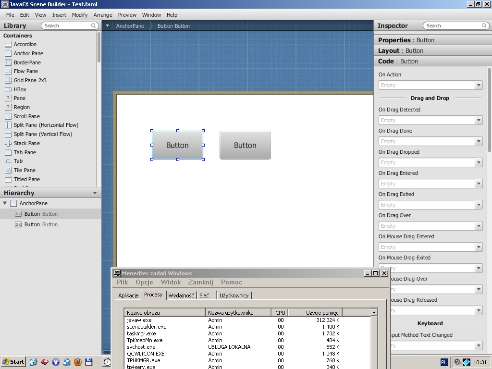This screenshot has height=369, width=492.
Task: Select the Accordion container icon in Library
Action: tap(8, 44)
